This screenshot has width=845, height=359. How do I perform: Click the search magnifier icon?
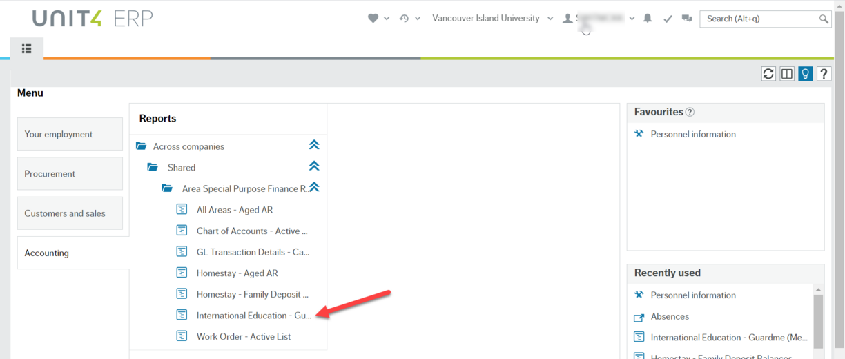point(824,19)
